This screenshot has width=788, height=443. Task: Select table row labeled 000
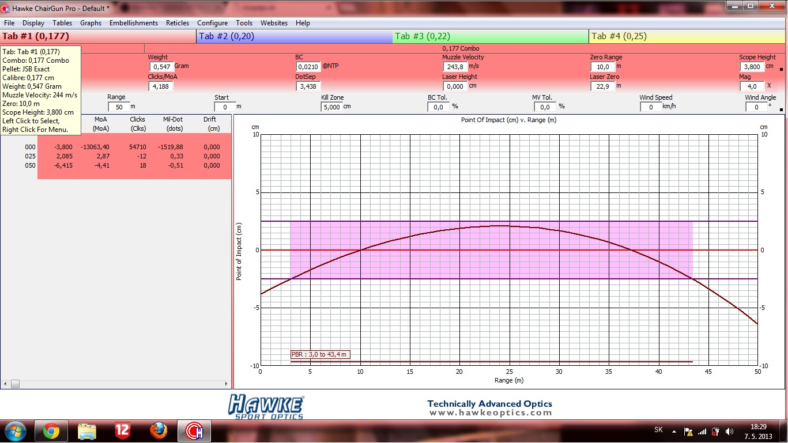click(115, 147)
